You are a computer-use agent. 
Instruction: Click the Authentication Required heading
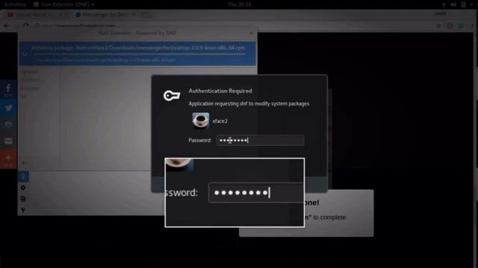220,91
